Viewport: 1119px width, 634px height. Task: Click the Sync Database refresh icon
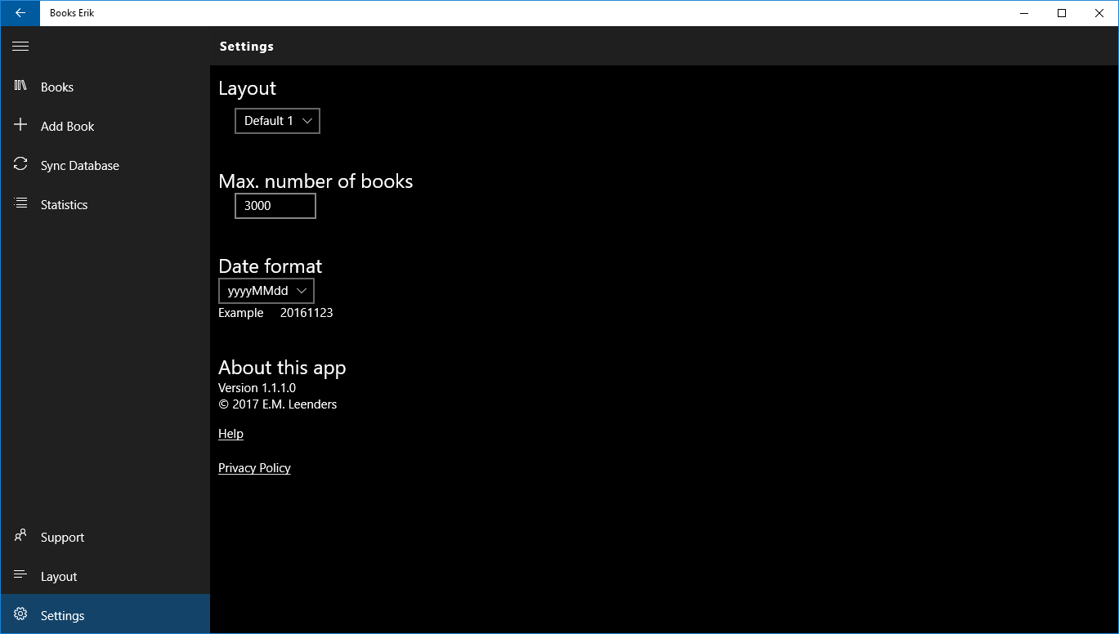click(20, 164)
